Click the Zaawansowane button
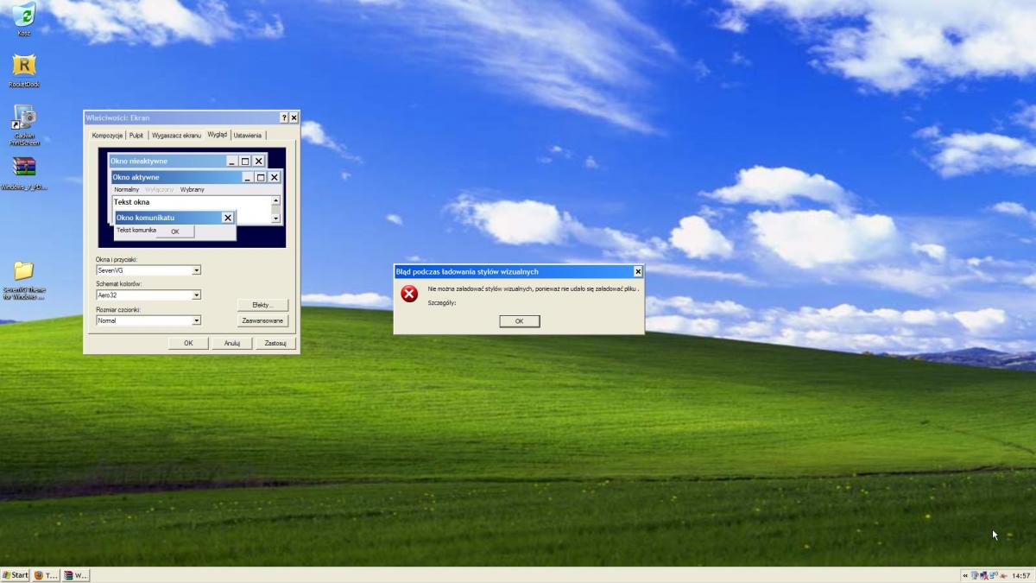This screenshot has width=1036, height=583. coord(262,320)
